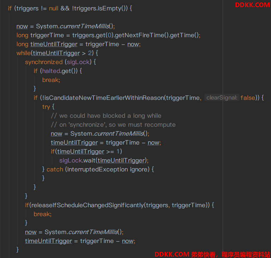
Task: Click 'long triggerTime' declaration line
Action: point(108,35)
